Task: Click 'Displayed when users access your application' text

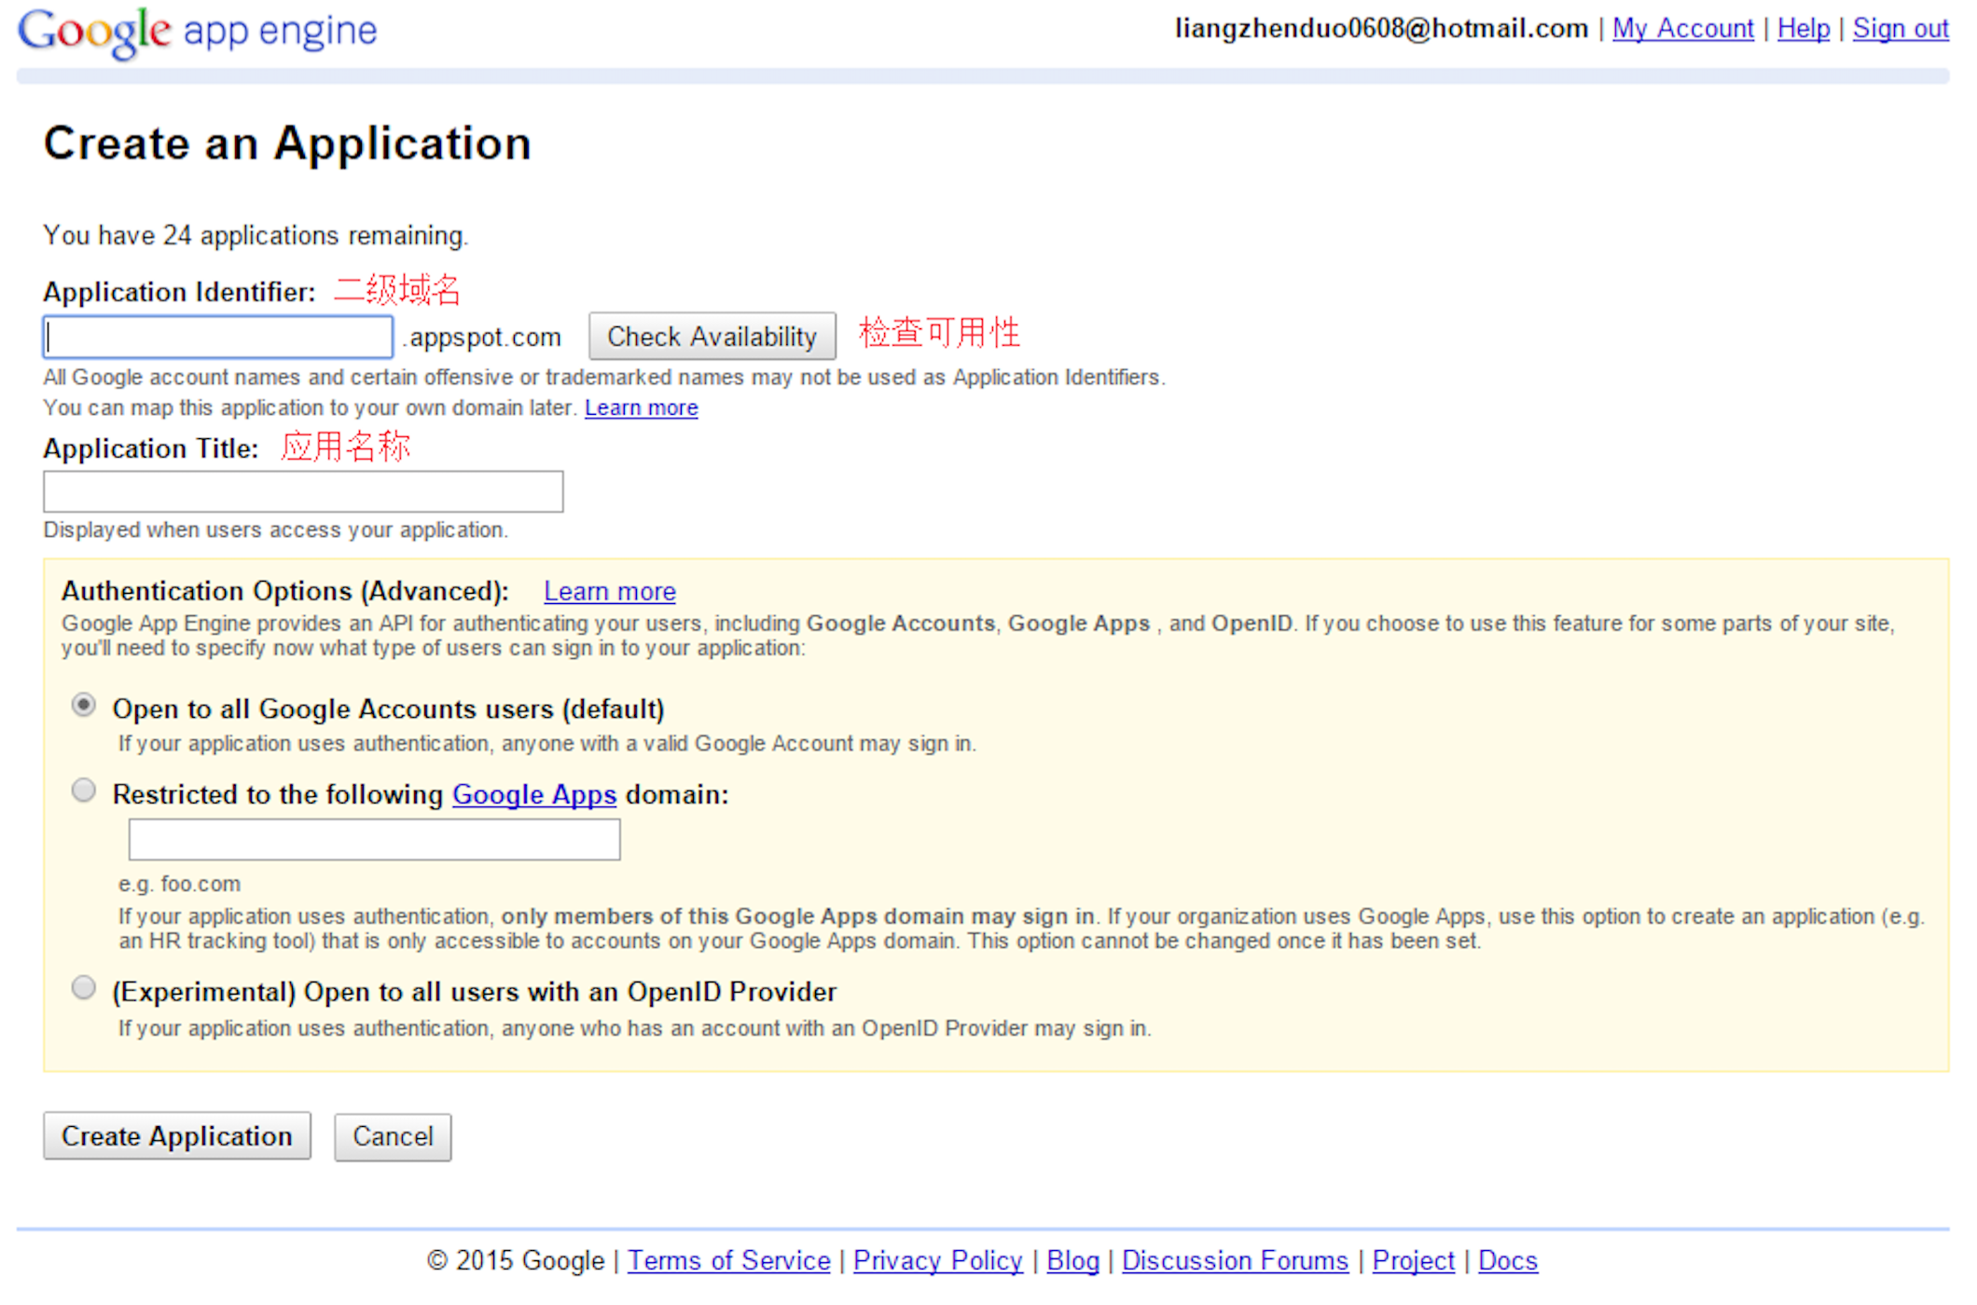Action: [x=276, y=530]
